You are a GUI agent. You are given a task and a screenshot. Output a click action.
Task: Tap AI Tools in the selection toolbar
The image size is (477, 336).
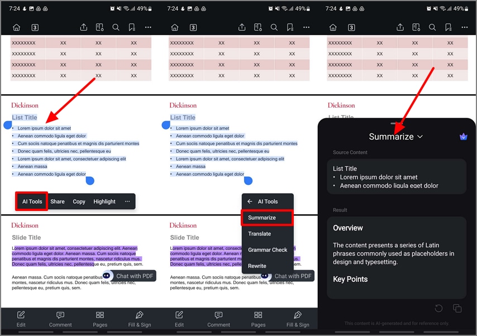tap(32, 201)
